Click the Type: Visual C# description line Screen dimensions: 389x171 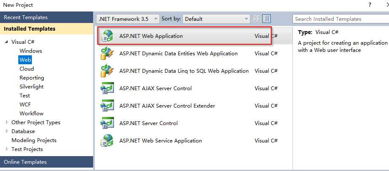pos(318,32)
